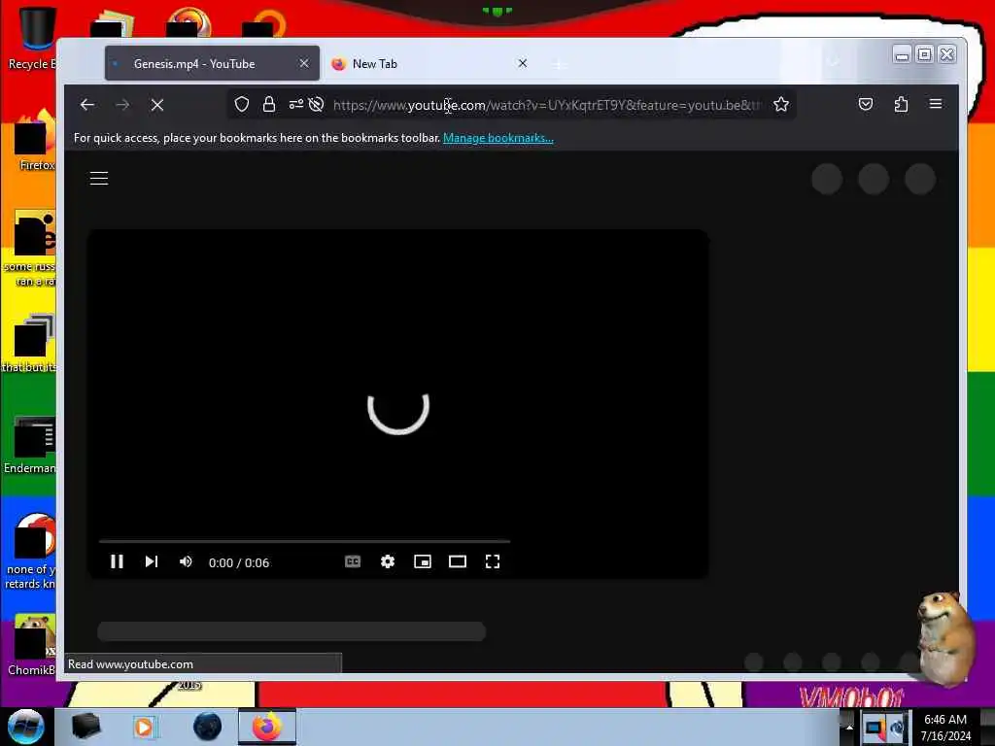This screenshot has width=995, height=746.
Task: Enable miniplayer mode
Action: (x=423, y=561)
